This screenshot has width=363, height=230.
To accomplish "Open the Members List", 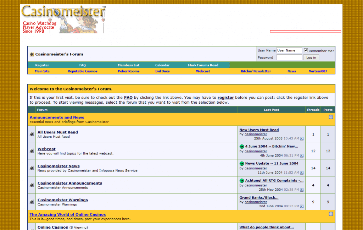I will tap(128, 65).
